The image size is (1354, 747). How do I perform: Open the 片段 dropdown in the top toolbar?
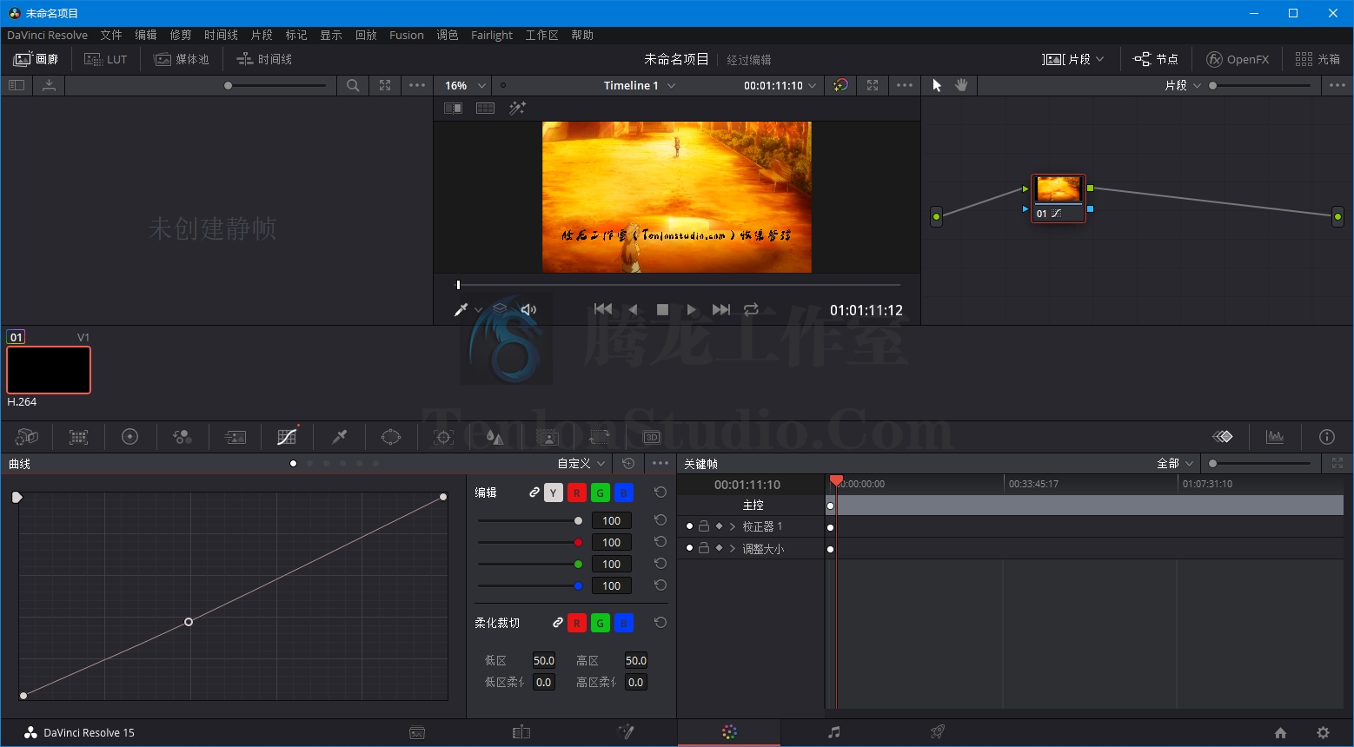tap(1073, 59)
